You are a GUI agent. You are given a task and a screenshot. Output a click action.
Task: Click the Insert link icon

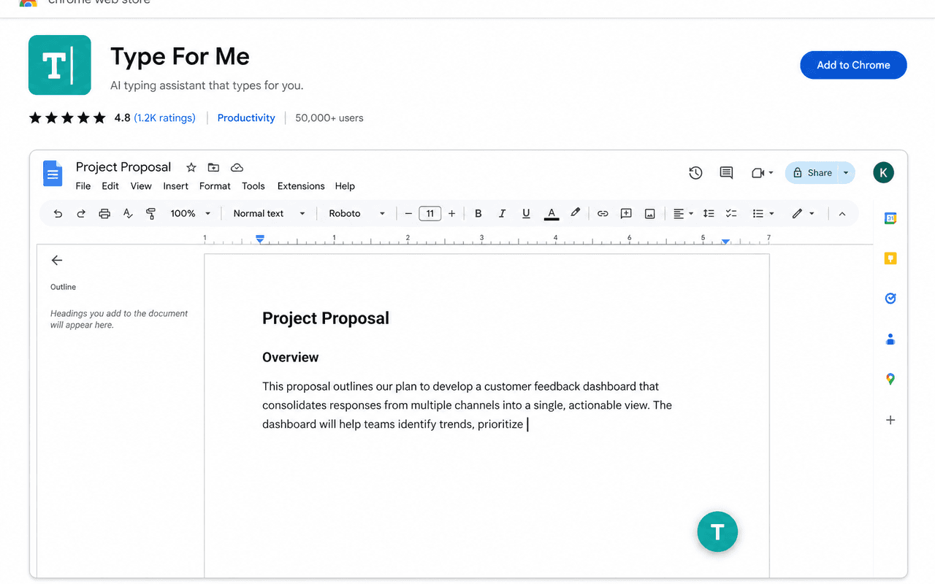(x=603, y=214)
